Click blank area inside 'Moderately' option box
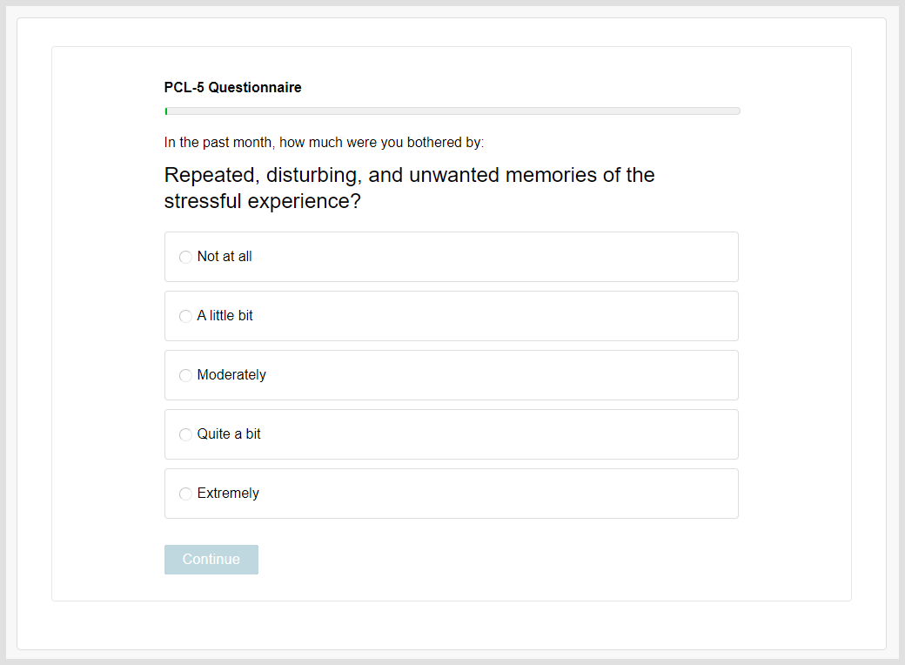The height and width of the screenshot is (665, 905). [x=496, y=375]
